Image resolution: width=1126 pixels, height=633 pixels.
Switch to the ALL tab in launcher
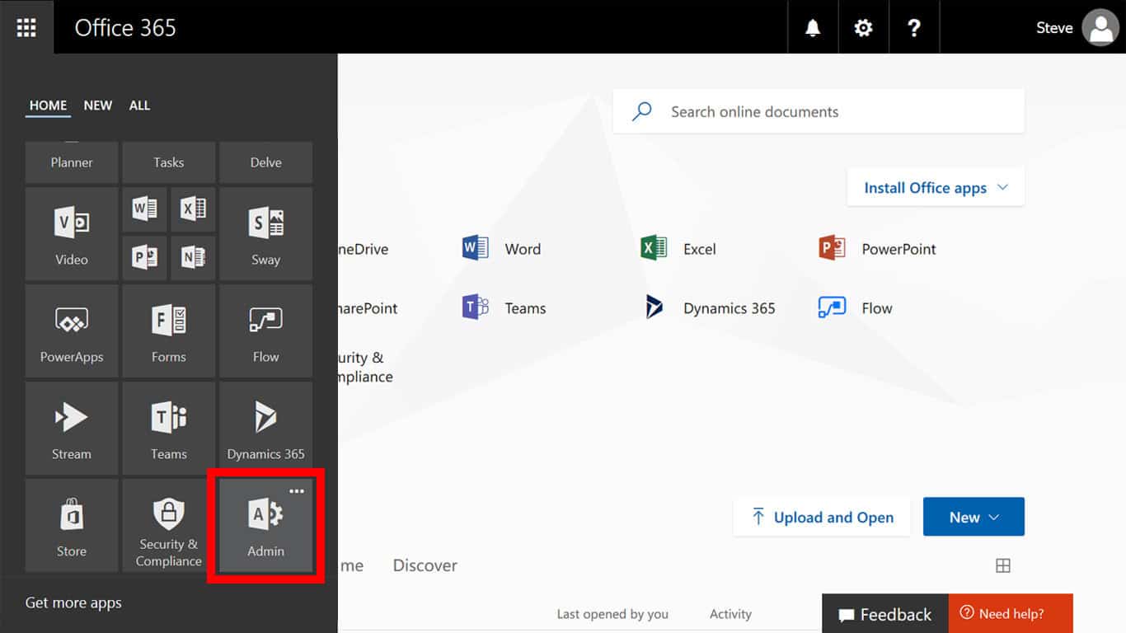(x=139, y=105)
